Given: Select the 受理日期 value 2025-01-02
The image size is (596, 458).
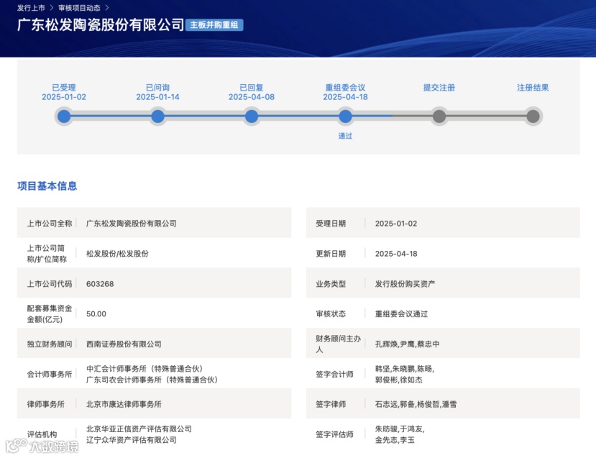Looking at the screenshot, I should tap(396, 224).
